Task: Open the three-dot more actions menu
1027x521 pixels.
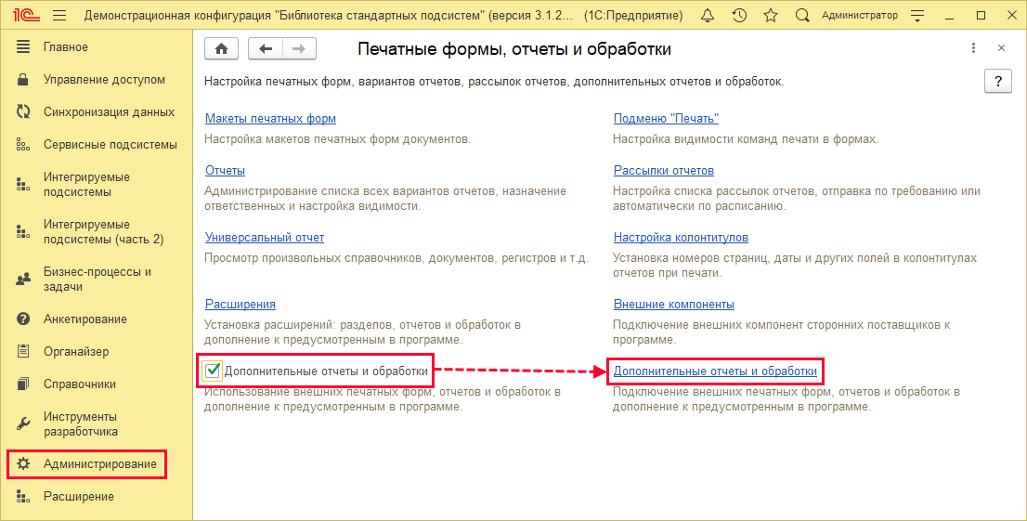Action: [x=973, y=48]
